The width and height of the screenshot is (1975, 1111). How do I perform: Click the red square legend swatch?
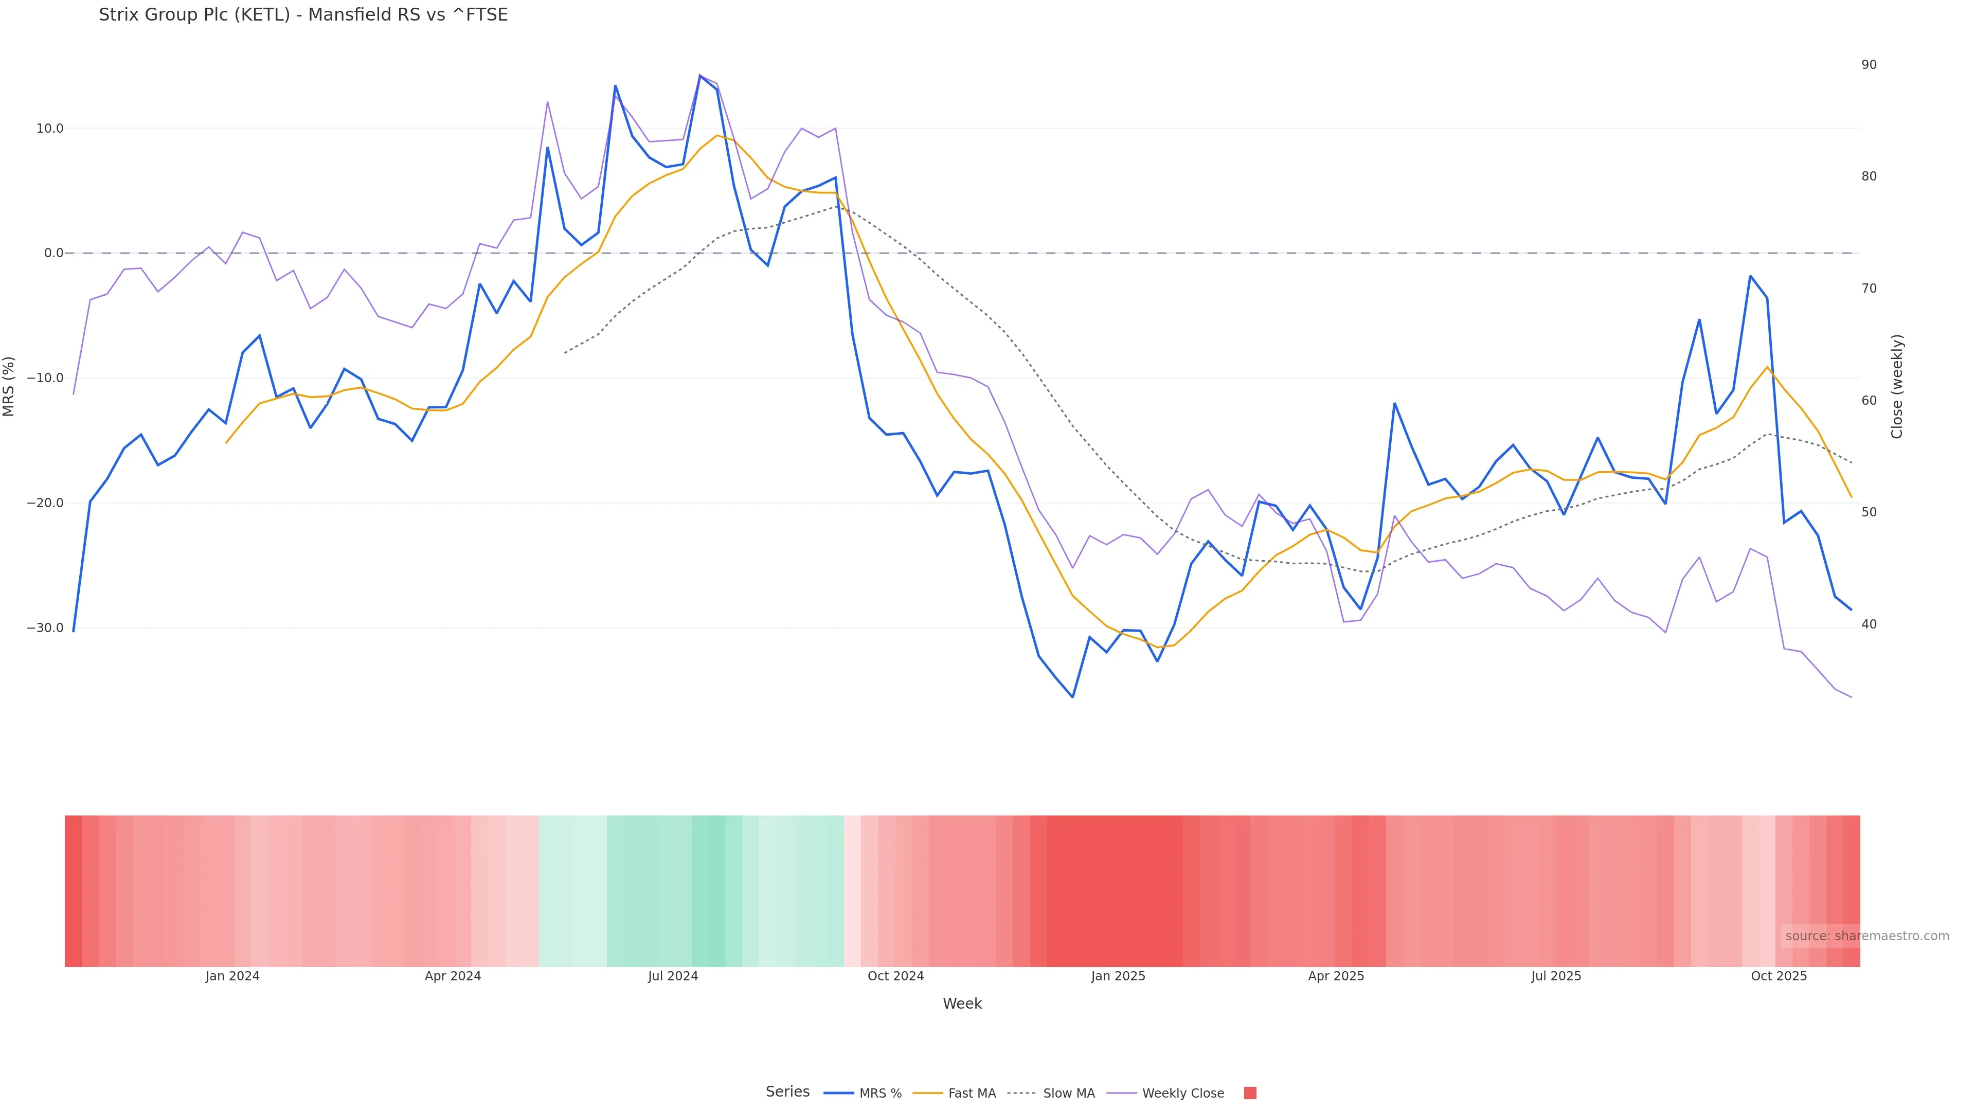[x=1250, y=1094]
